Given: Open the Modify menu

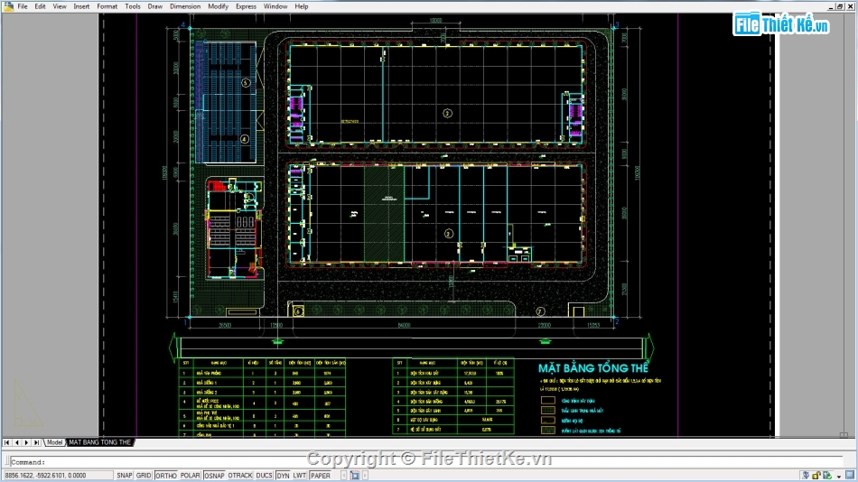Looking at the screenshot, I should coord(218,6).
